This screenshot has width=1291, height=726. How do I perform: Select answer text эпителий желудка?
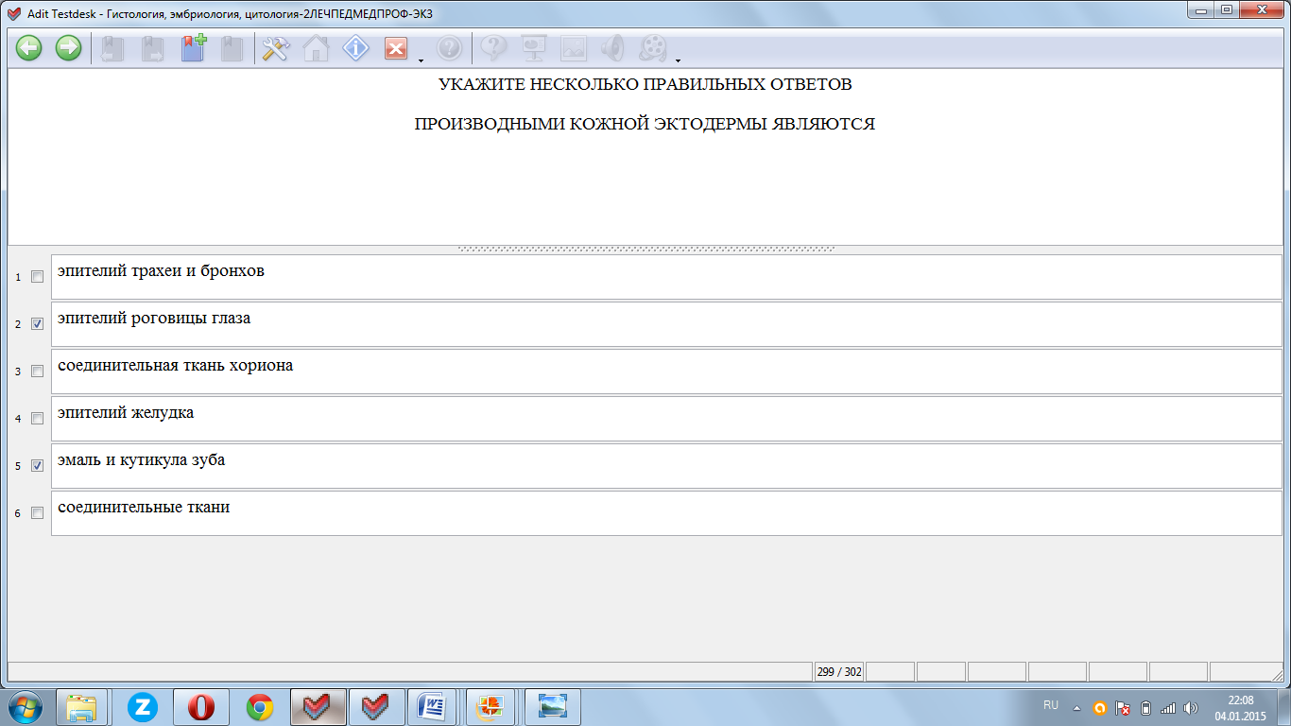(126, 413)
